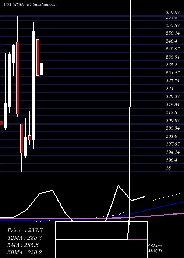Select the 227.74 price axis label
Viewport: 184px width, 258px height.
coord(173,81)
